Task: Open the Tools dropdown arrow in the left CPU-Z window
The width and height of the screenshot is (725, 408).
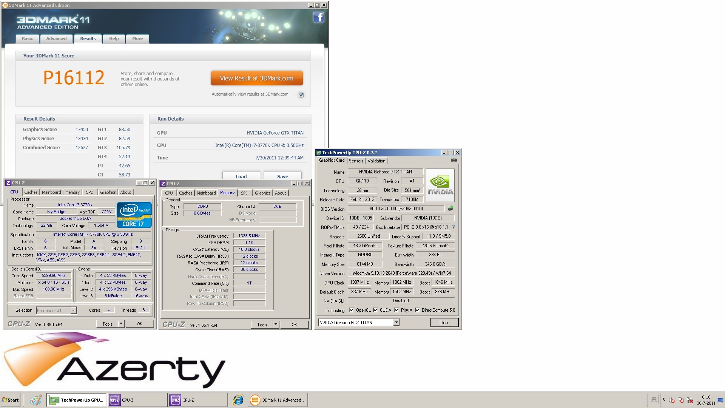Action: (x=121, y=324)
